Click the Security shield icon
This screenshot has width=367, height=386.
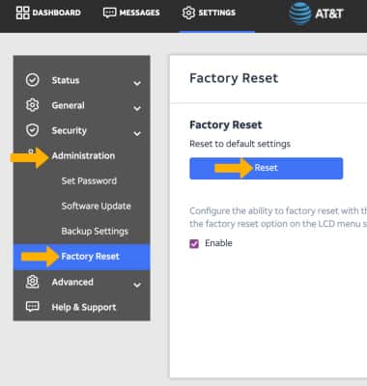point(33,130)
